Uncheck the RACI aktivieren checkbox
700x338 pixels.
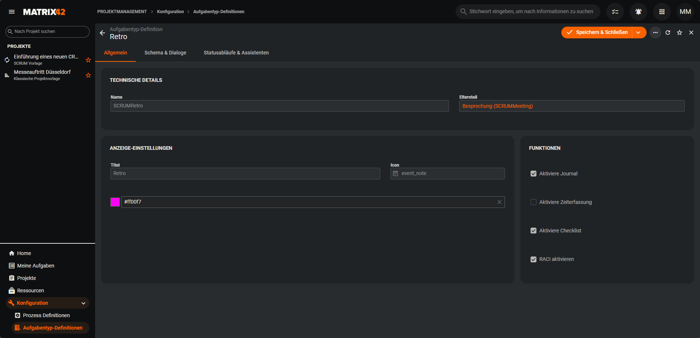533,259
